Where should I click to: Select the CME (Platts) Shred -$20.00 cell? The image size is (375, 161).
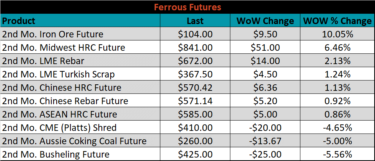tap(265, 127)
